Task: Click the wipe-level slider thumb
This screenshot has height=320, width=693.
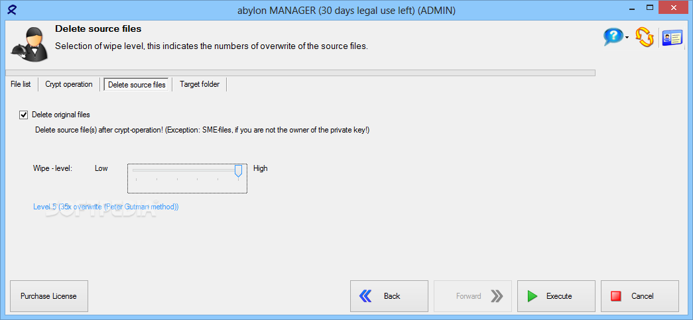Action: (238, 171)
